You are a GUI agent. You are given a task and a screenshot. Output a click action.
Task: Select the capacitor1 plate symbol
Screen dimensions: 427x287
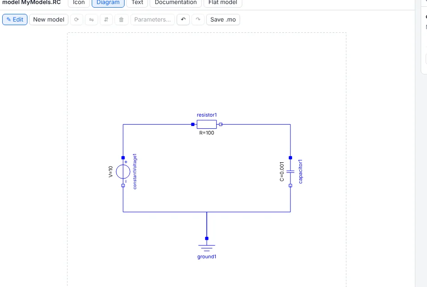(290, 171)
